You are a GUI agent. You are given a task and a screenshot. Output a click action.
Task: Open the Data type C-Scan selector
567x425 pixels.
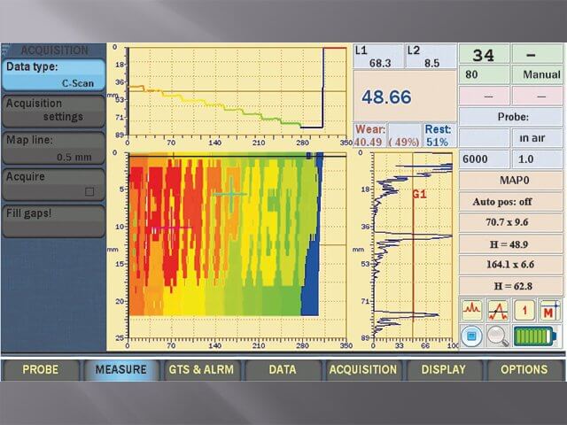(x=52, y=74)
